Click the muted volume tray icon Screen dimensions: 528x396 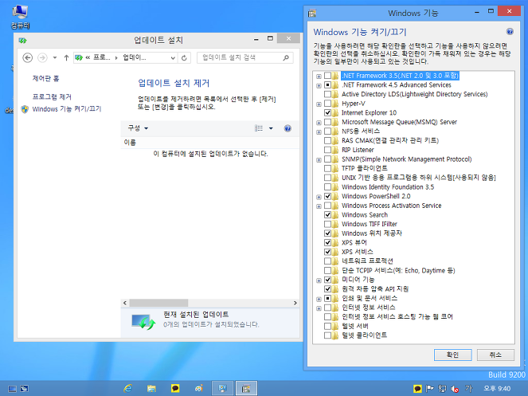click(x=455, y=389)
